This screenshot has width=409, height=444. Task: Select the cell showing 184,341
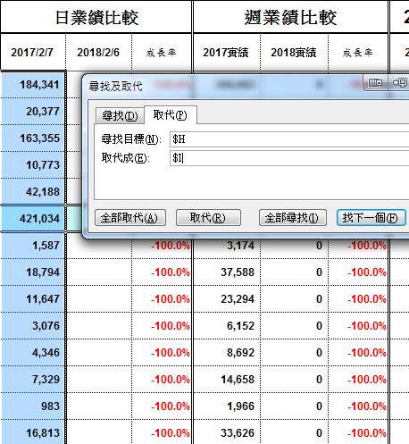point(33,85)
